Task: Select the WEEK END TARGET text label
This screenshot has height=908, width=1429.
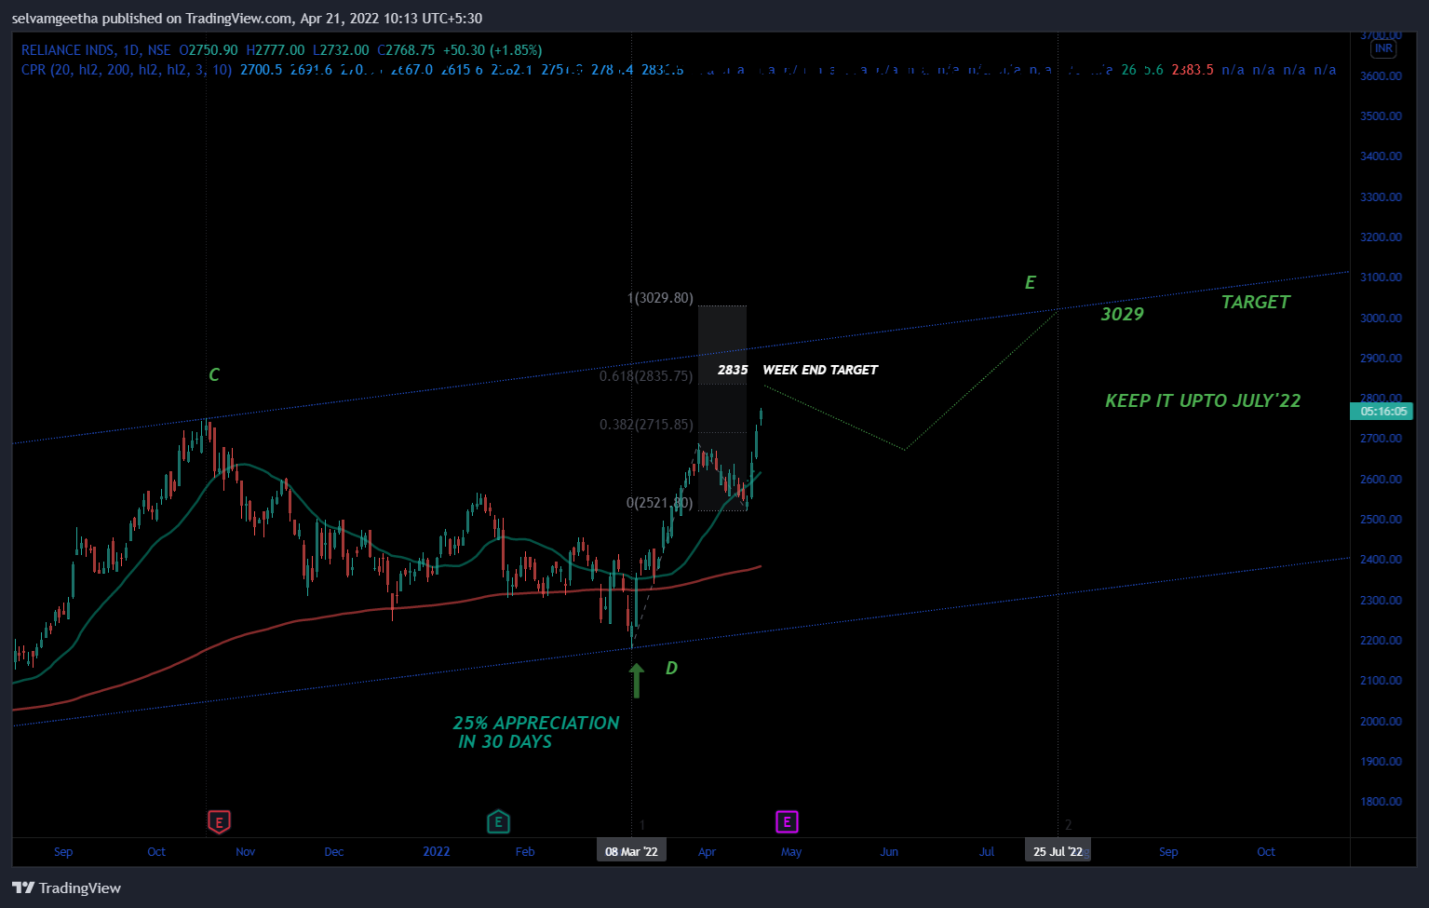Action: point(820,370)
